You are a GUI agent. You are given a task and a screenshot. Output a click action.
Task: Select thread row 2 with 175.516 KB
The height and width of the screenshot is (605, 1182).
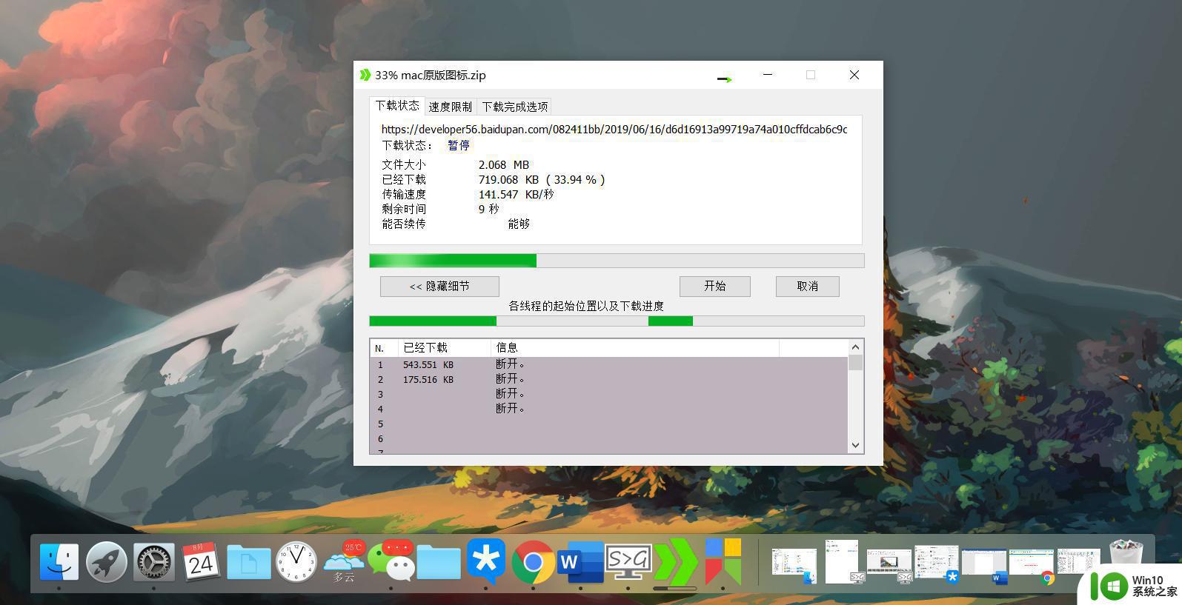[x=609, y=379]
